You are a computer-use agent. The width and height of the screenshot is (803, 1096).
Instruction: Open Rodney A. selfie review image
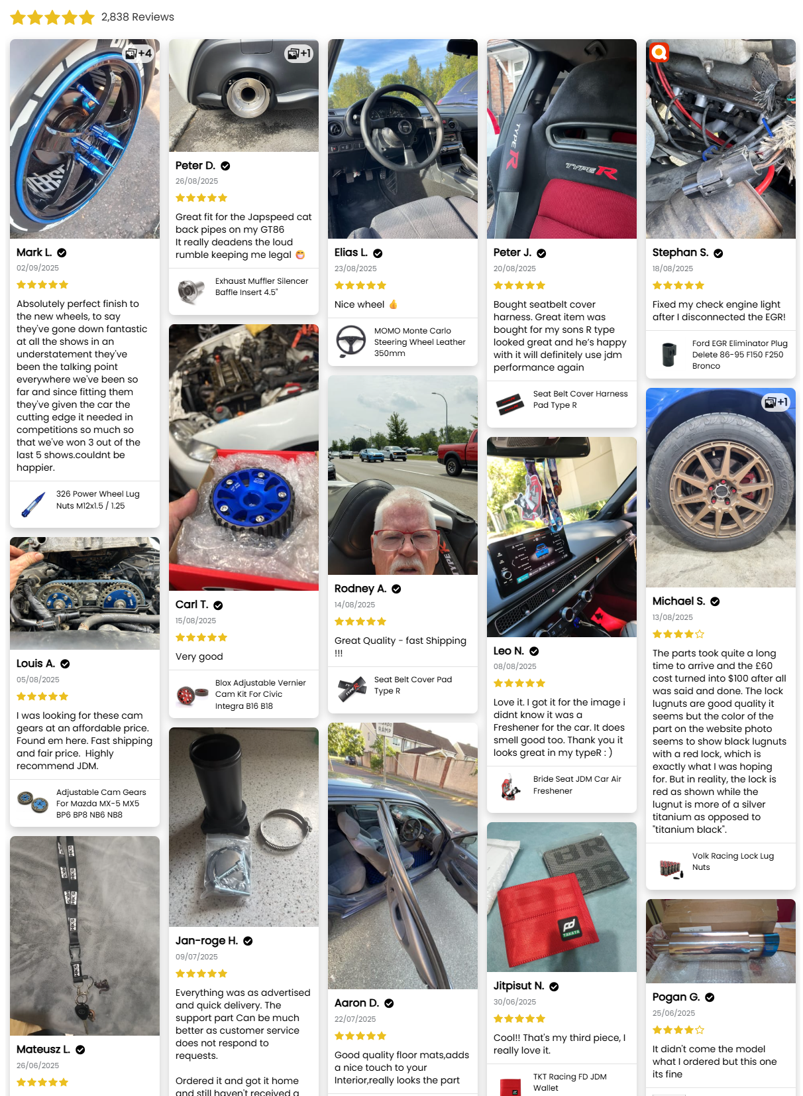click(403, 475)
